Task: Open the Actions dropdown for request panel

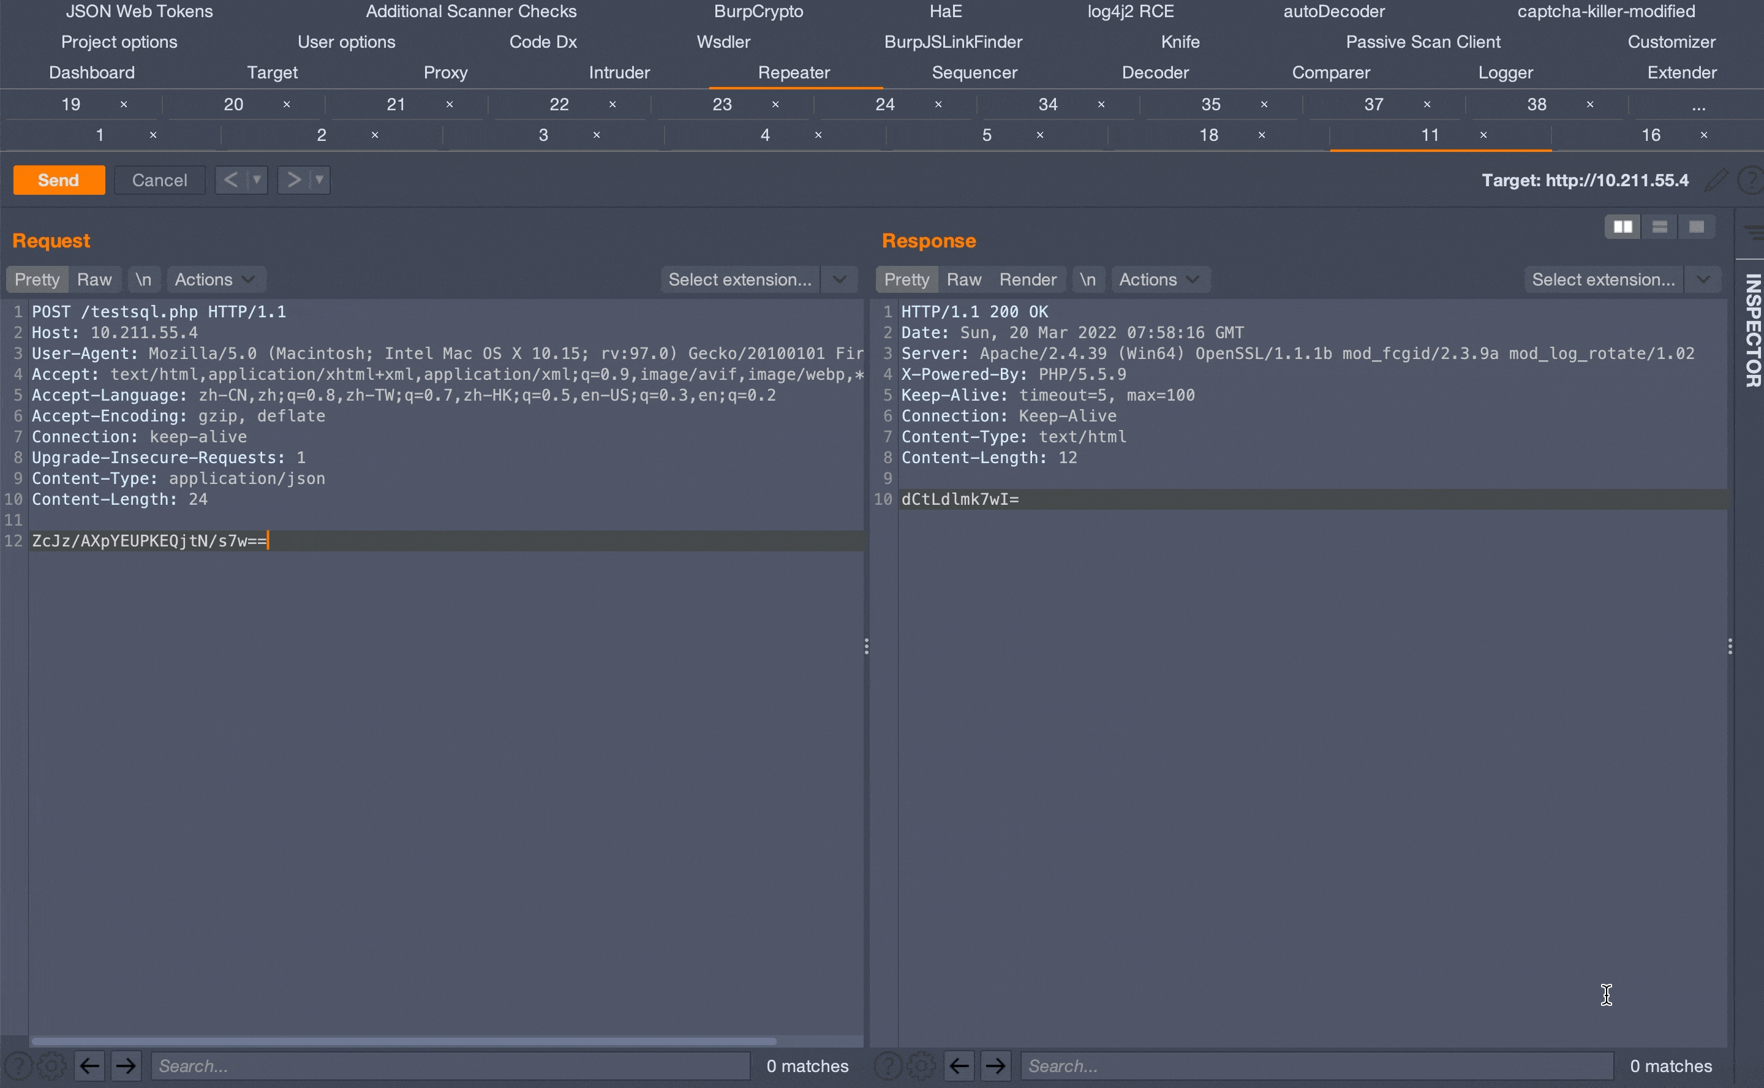Action: (x=211, y=279)
